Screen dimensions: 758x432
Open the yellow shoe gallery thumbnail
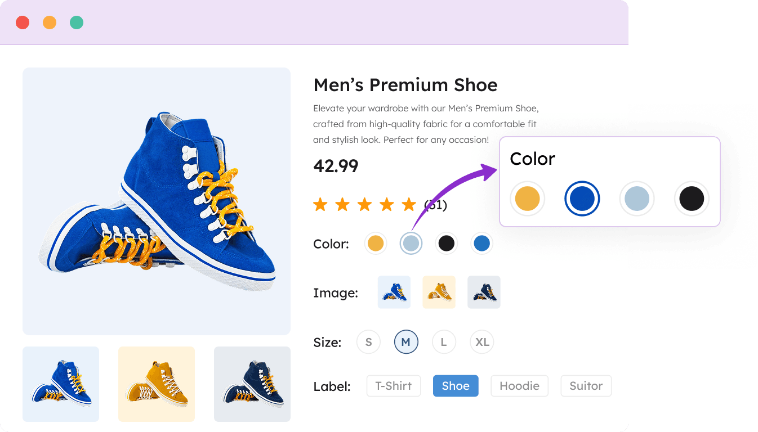(x=157, y=384)
